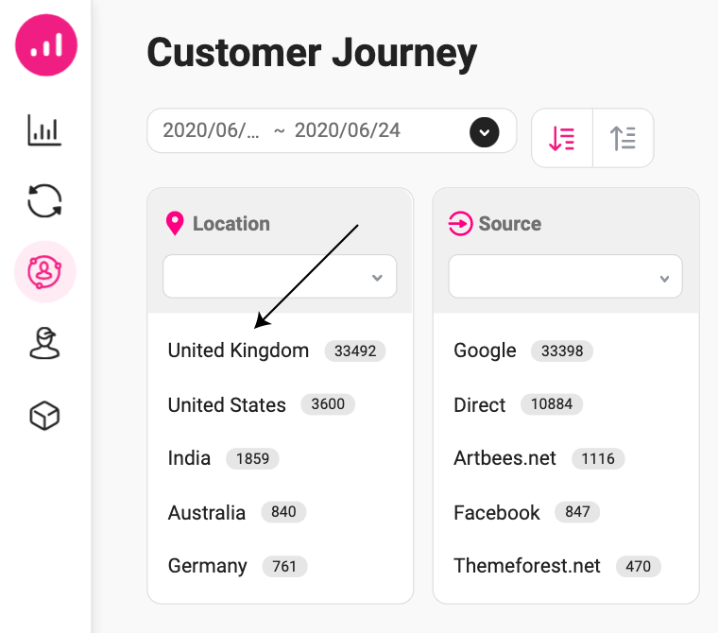This screenshot has height=633, width=718.
Task: Click the 2020/06/24 end date field
Action: pyautogui.click(x=348, y=130)
